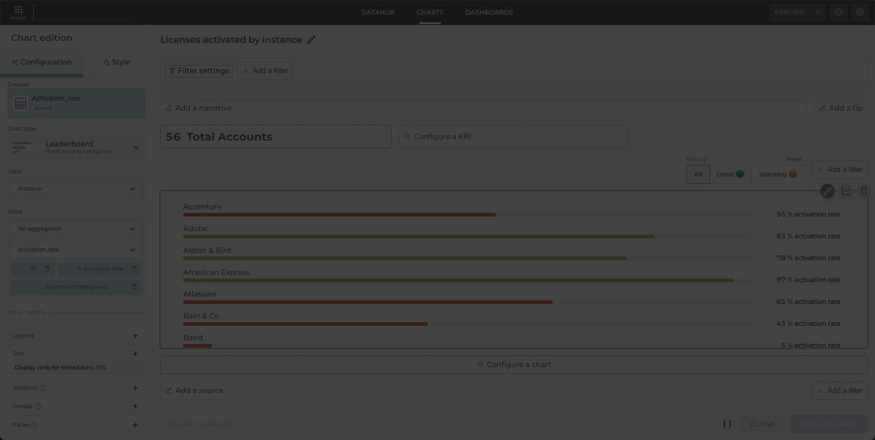Delete the chart using trash icon
875x440 pixels.
864,191
